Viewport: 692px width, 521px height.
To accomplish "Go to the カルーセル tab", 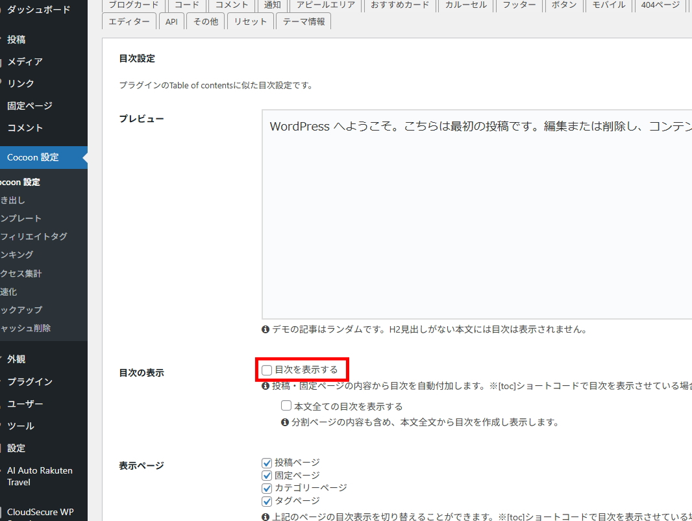I will (x=465, y=5).
